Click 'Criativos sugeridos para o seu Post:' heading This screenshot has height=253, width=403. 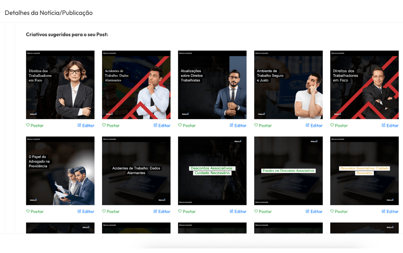67,34
